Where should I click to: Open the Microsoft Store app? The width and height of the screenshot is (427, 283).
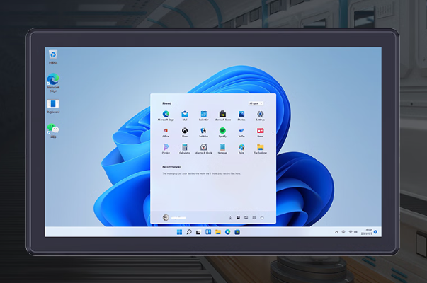click(x=222, y=114)
